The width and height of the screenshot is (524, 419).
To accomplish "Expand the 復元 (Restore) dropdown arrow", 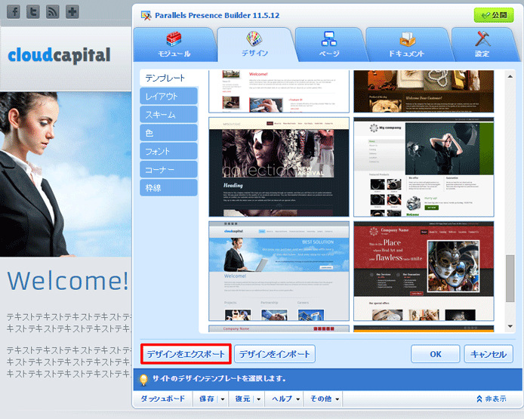I will [x=258, y=399].
